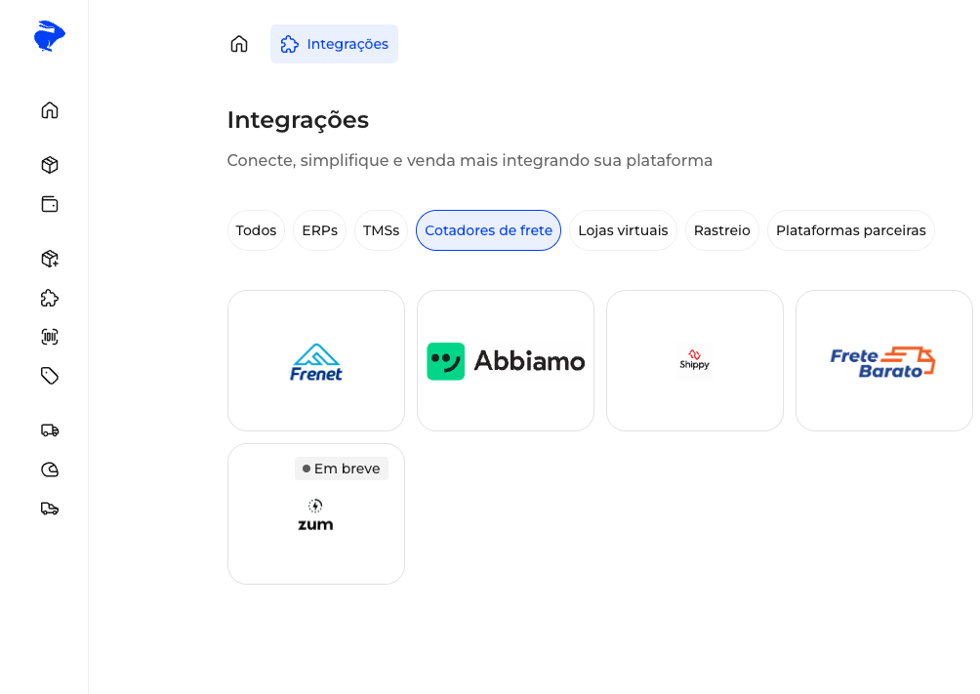
Task: Open the pie chart sidebar icon
Action: point(50,469)
